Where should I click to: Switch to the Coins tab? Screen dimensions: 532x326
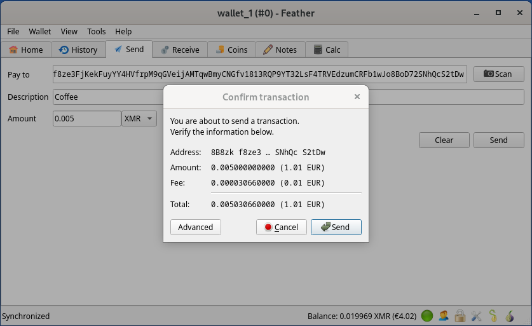(x=232, y=50)
